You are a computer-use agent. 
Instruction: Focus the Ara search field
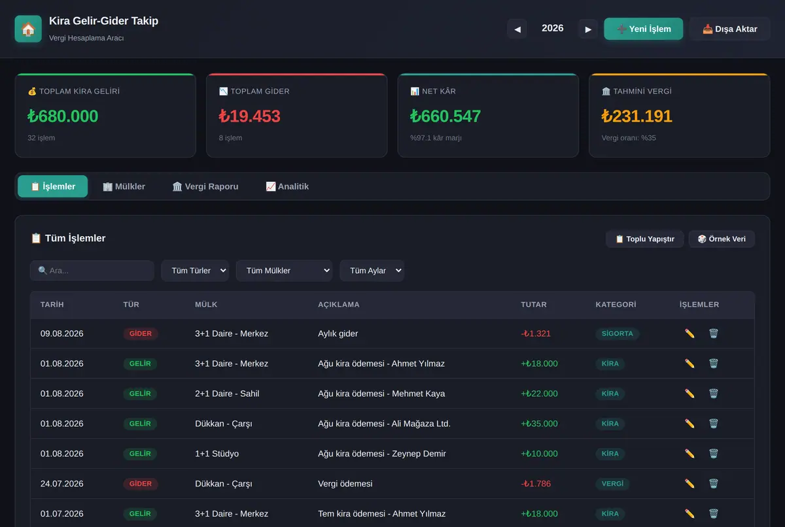click(x=92, y=271)
